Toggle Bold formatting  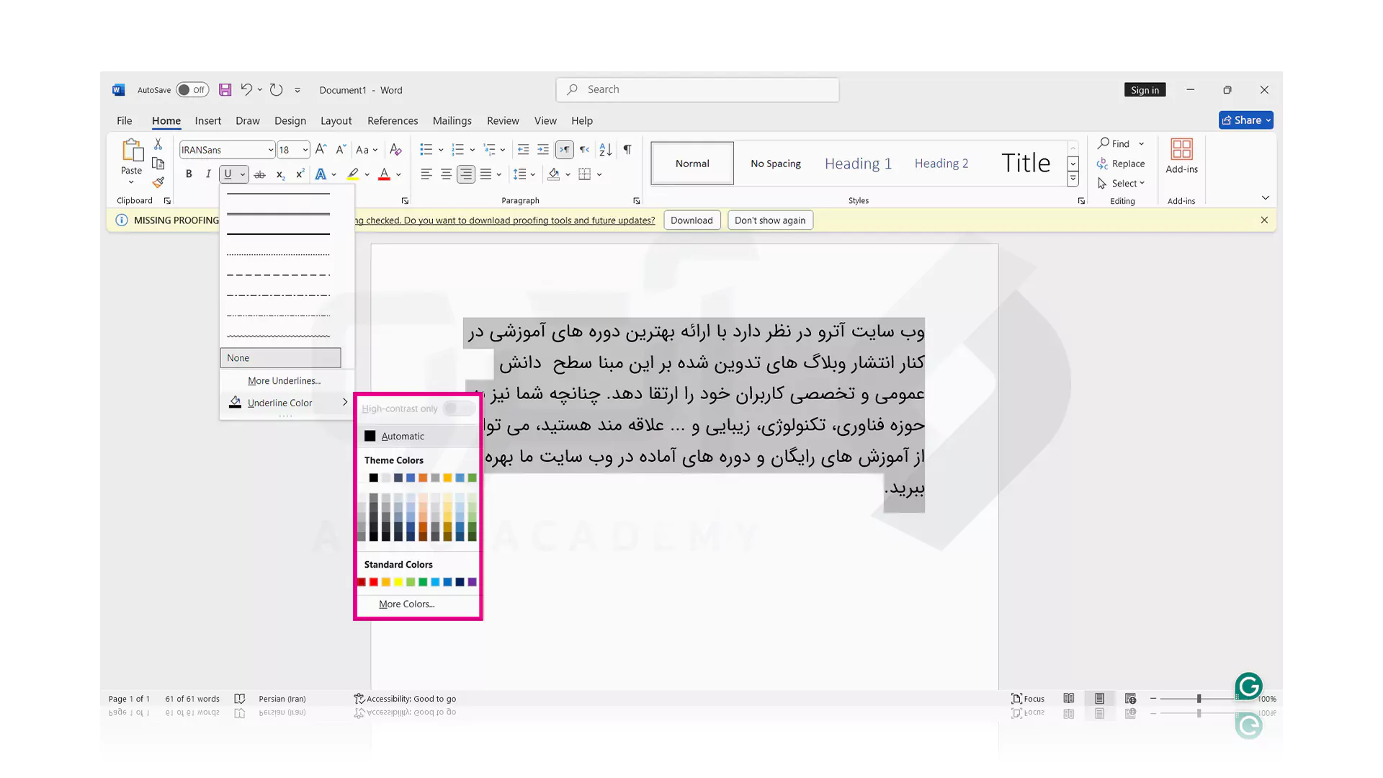[189, 174]
